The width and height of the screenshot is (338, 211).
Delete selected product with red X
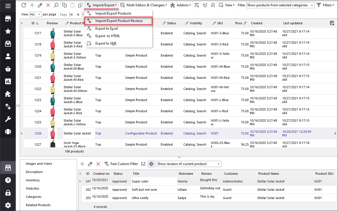point(48,5)
